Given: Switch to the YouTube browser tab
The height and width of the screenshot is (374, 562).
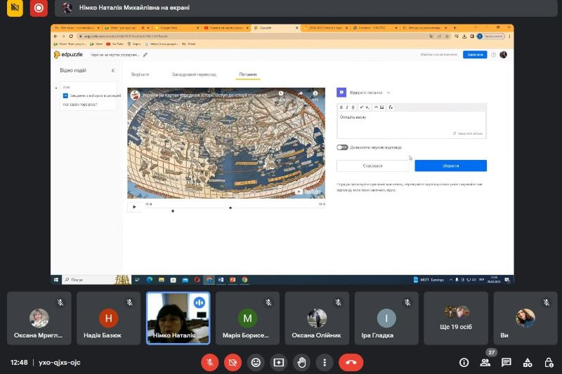Looking at the screenshot, I should pos(226,27).
